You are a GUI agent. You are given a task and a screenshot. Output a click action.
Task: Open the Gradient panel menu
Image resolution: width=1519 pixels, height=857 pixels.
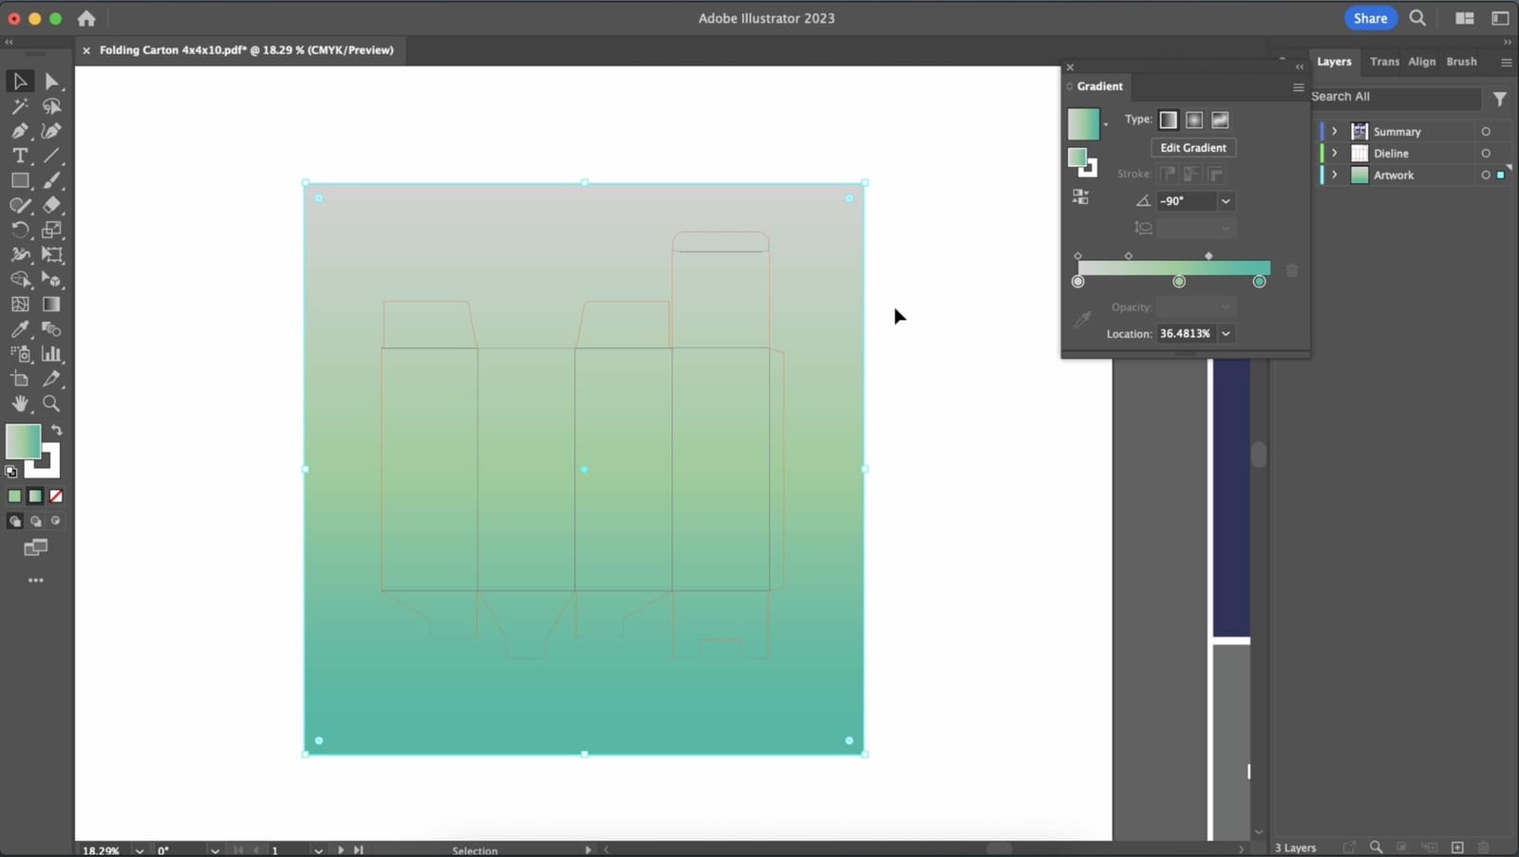tap(1298, 87)
